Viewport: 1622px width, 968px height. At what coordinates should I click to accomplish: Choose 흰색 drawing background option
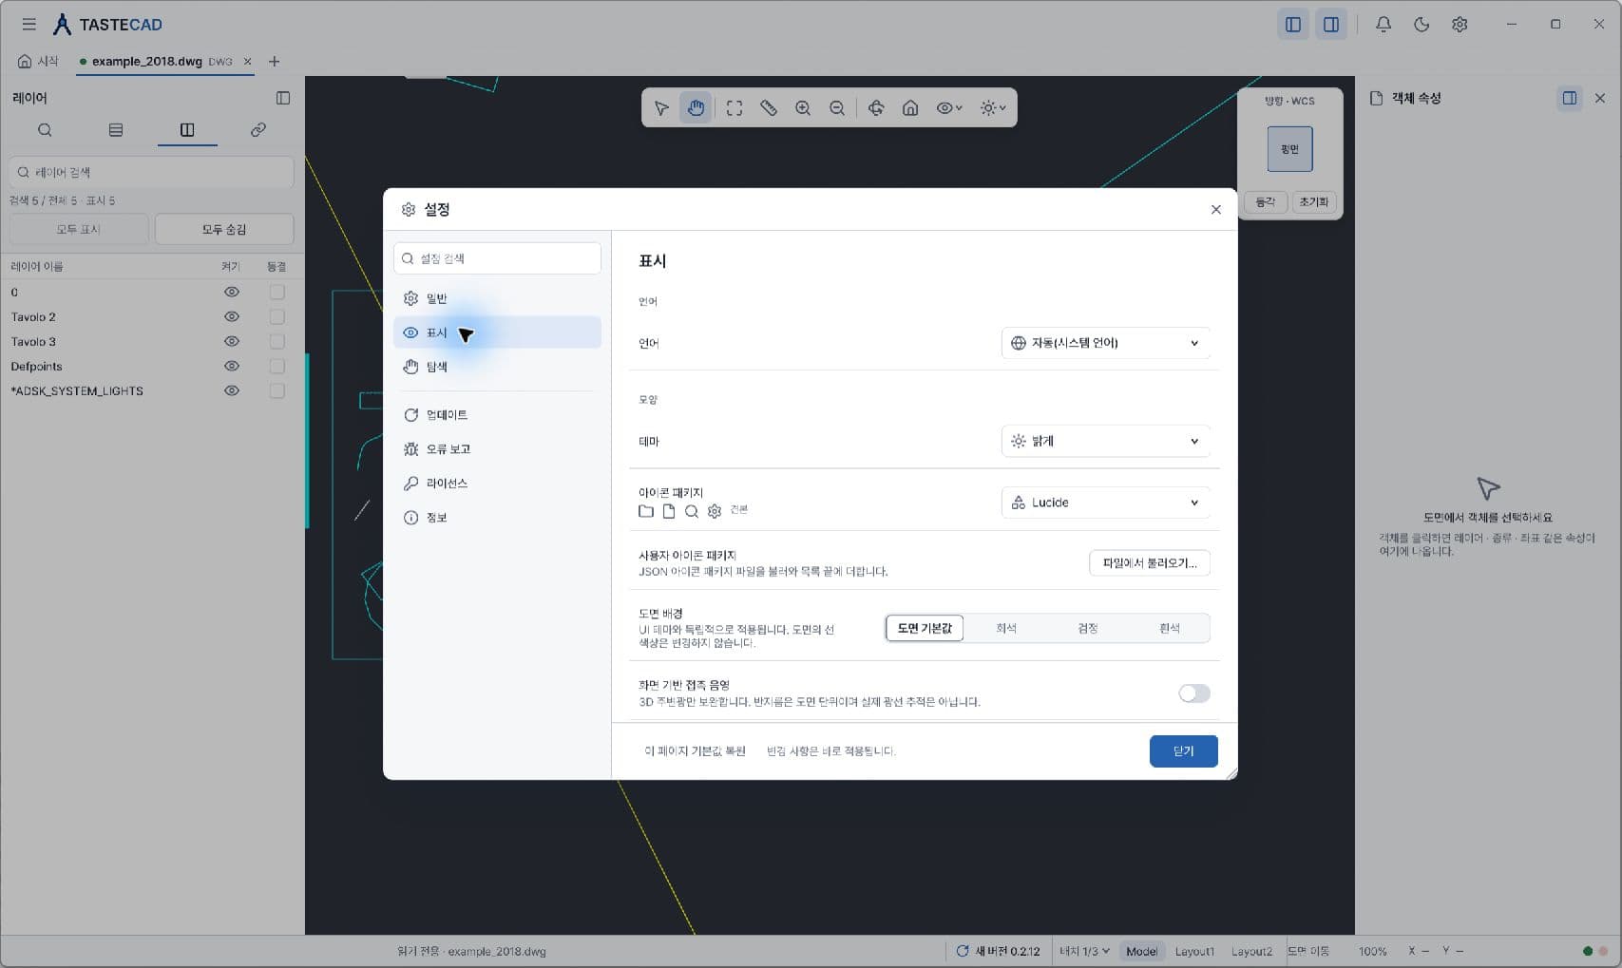1170,629
